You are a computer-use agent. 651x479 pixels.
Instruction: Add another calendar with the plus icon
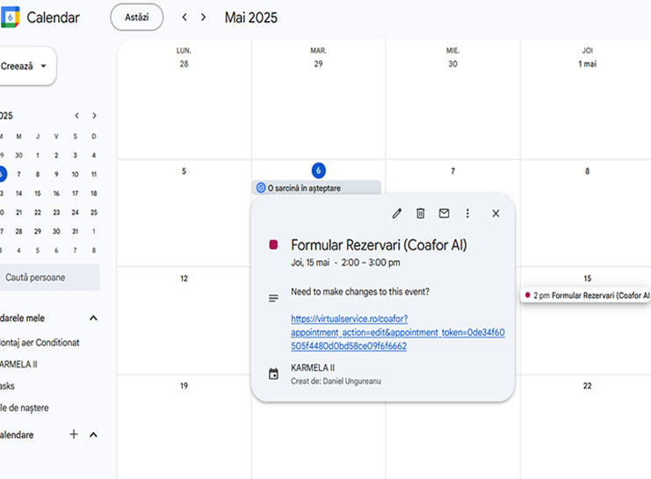click(x=74, y=434)
